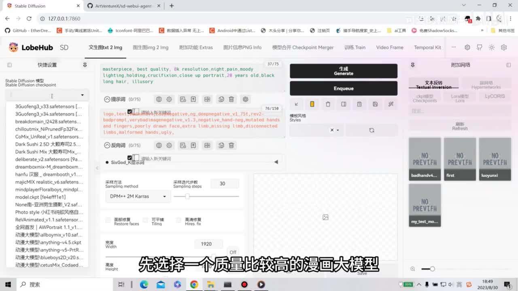The width and height of the screenshot is (518, 291).
Task: Adjust the Sampling steps slider
Action: [187, 196]
